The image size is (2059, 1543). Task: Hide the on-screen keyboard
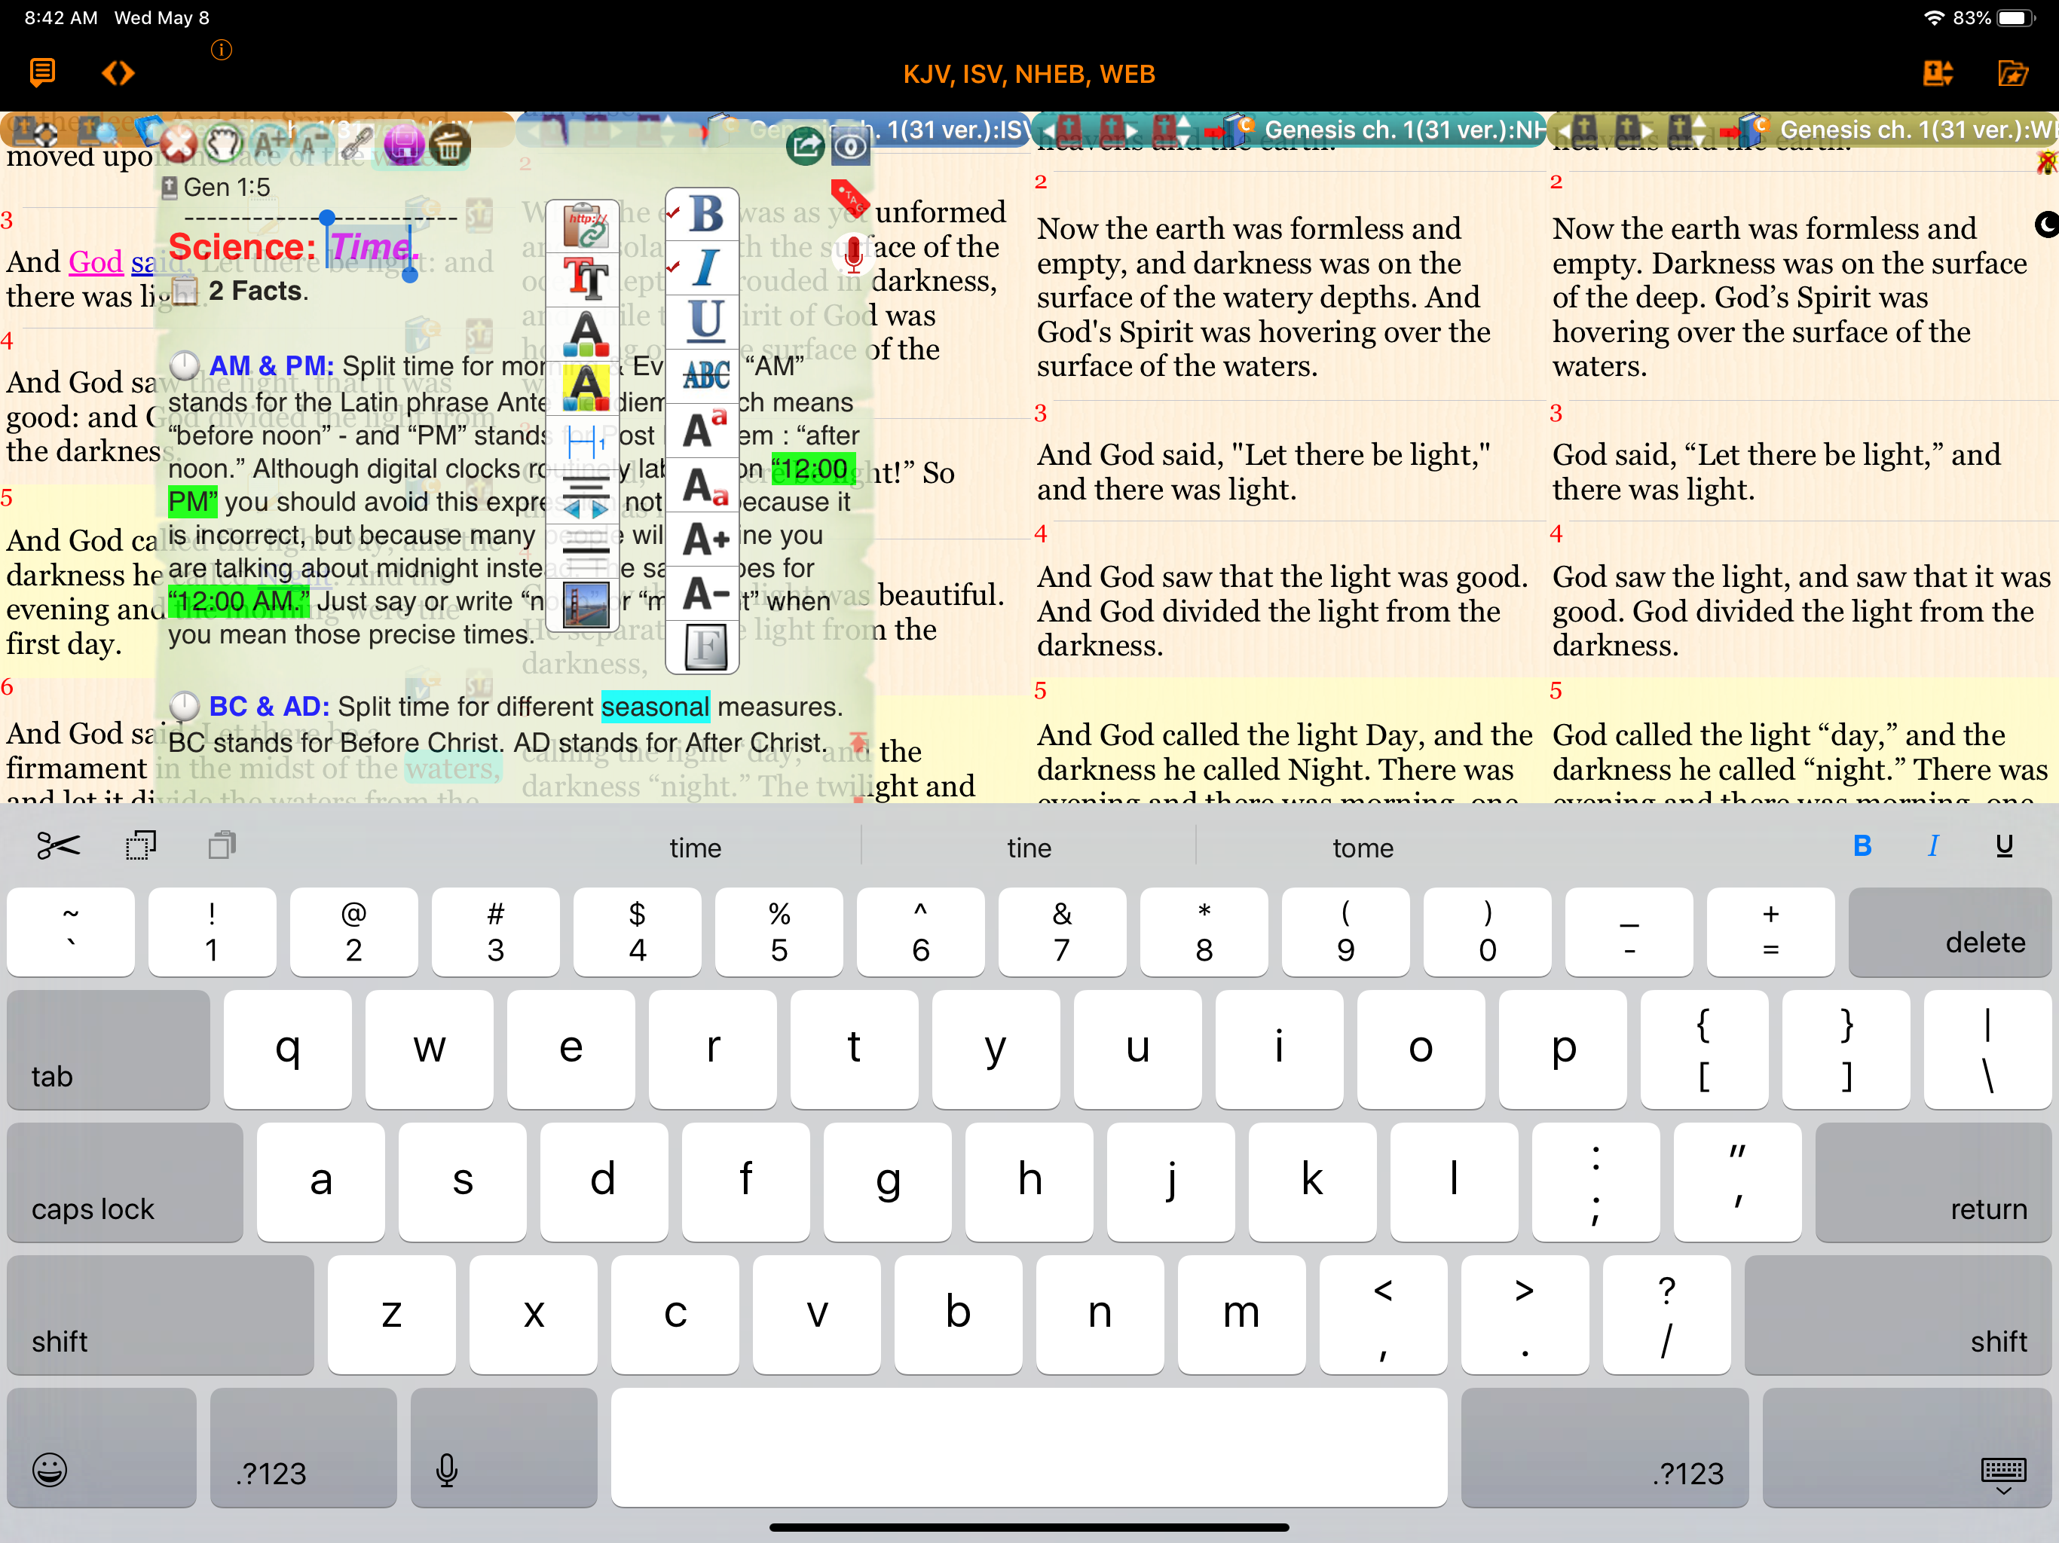1906,1447
